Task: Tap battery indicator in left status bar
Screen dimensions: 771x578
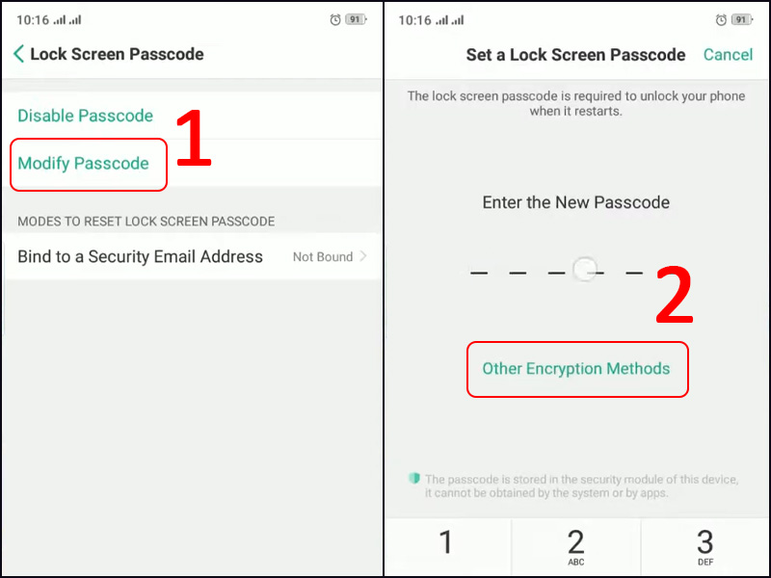Action: coord(358,19)
